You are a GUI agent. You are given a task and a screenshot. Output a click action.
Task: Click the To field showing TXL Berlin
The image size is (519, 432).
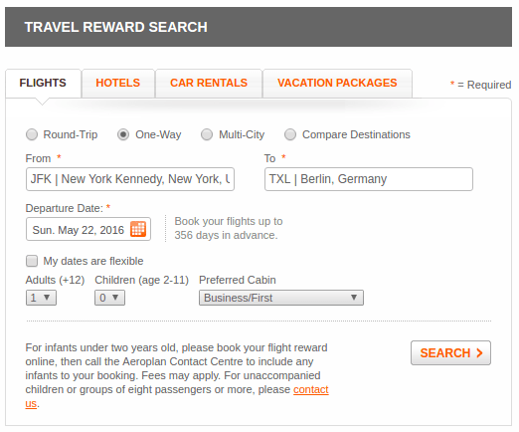click(x=369, y=179)
